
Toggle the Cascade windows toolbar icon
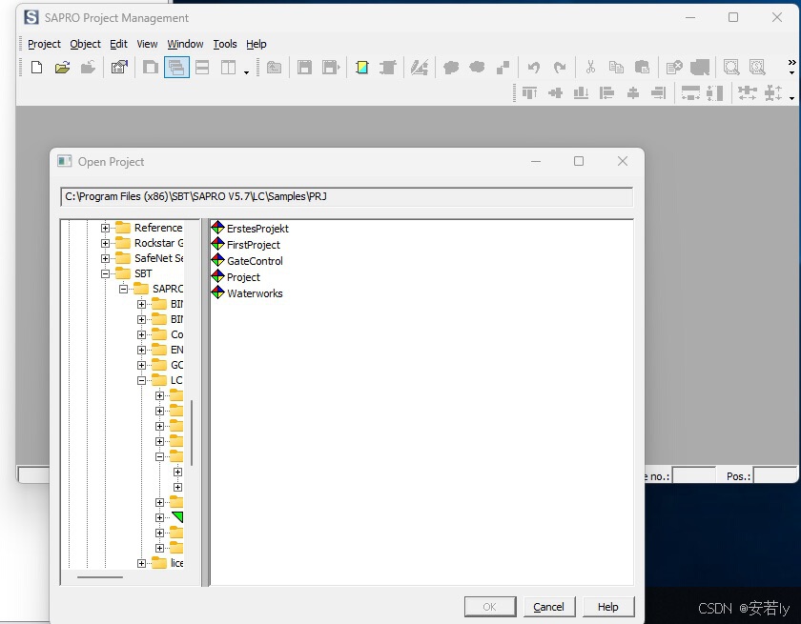pos(176,68)
